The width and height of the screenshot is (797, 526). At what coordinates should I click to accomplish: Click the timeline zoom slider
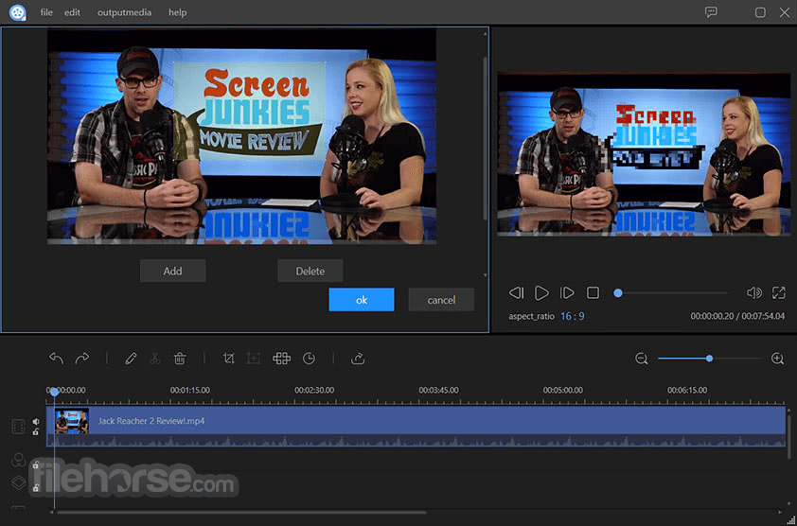[x=710, y=359]
